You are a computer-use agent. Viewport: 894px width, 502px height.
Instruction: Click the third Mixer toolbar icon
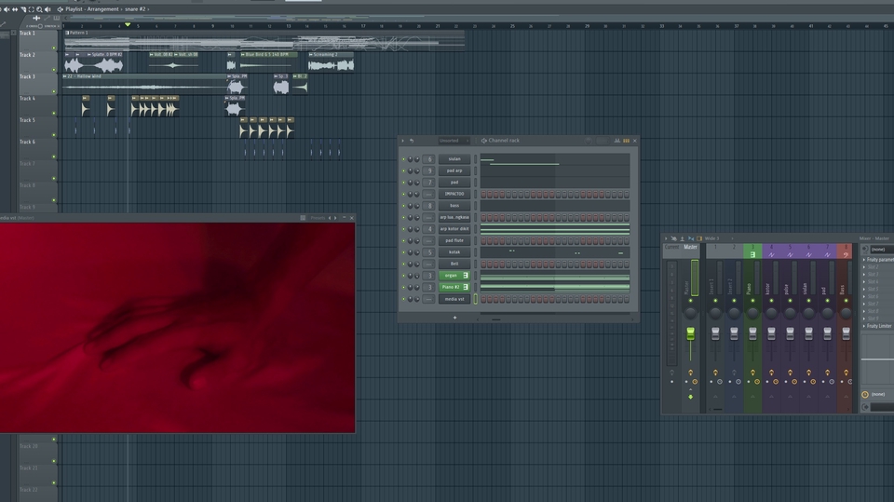(x=682, y=238)
